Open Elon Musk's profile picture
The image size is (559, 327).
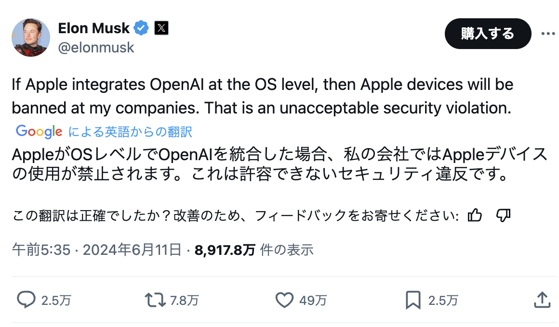coord(31,38)
